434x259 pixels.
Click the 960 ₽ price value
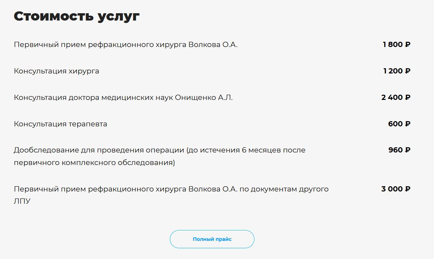pos(400,150)
